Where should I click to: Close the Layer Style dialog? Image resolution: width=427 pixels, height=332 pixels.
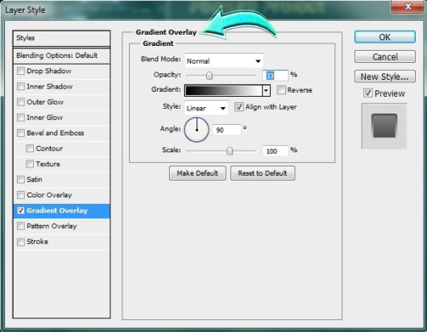(x=408, y=6)
